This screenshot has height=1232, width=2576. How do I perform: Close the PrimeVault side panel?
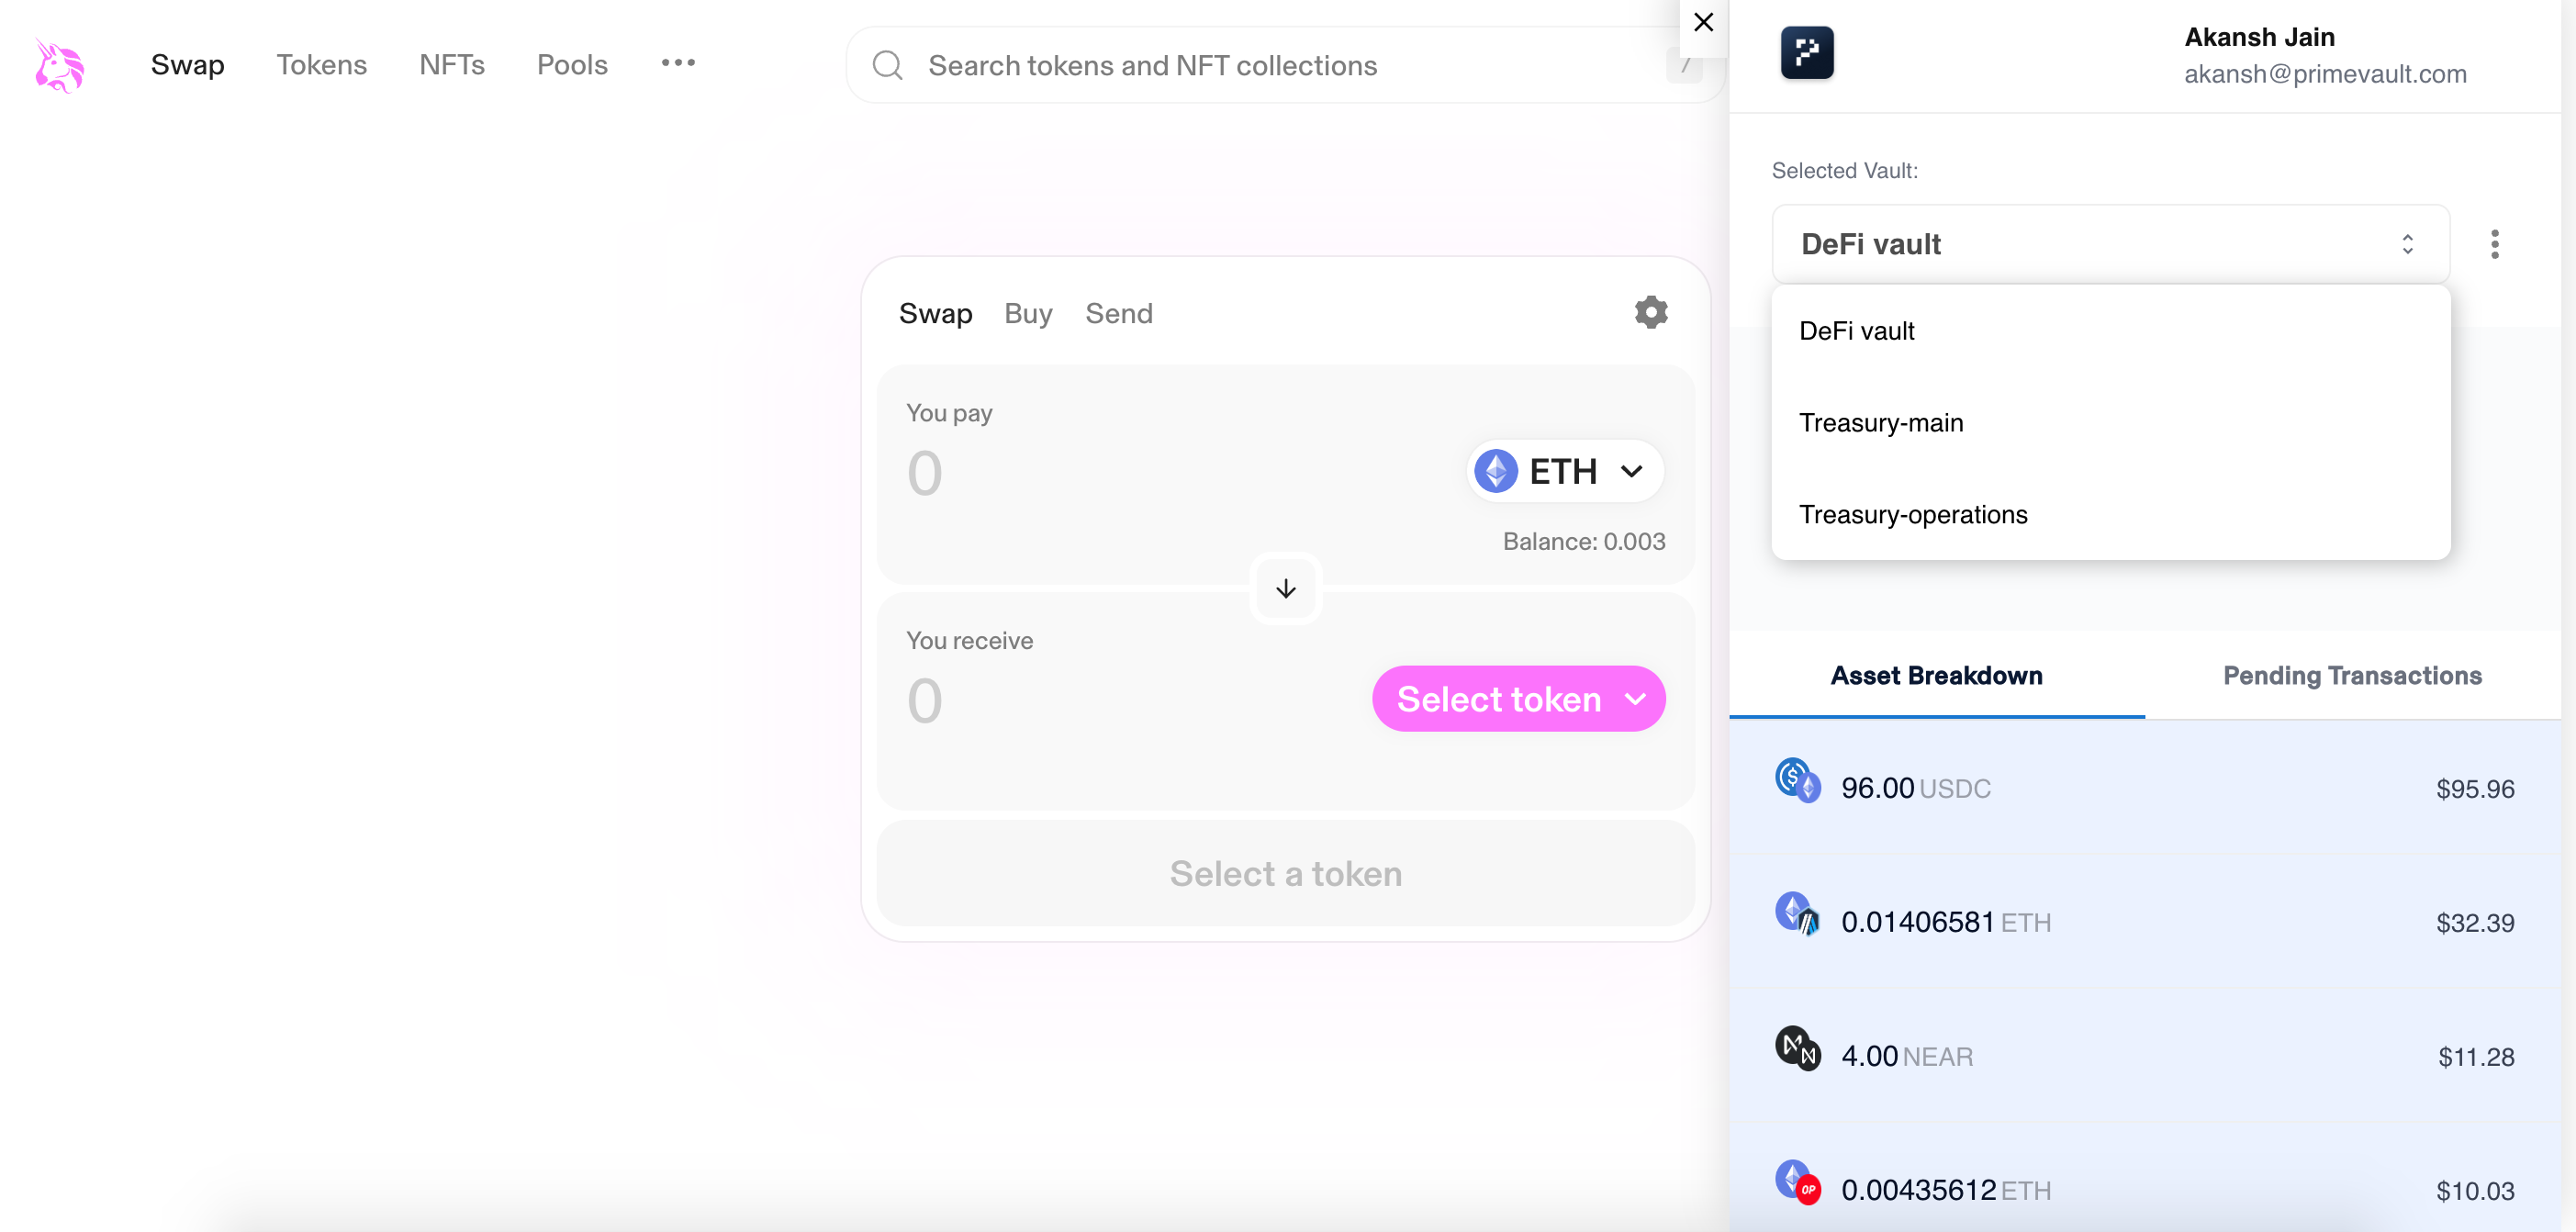[1703, 22]
